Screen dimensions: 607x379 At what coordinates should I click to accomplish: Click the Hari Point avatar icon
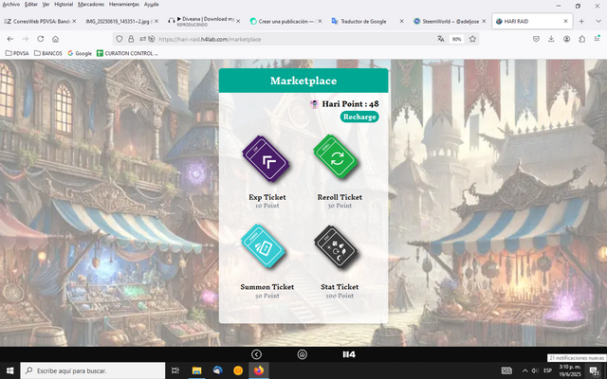pos(314,104)
